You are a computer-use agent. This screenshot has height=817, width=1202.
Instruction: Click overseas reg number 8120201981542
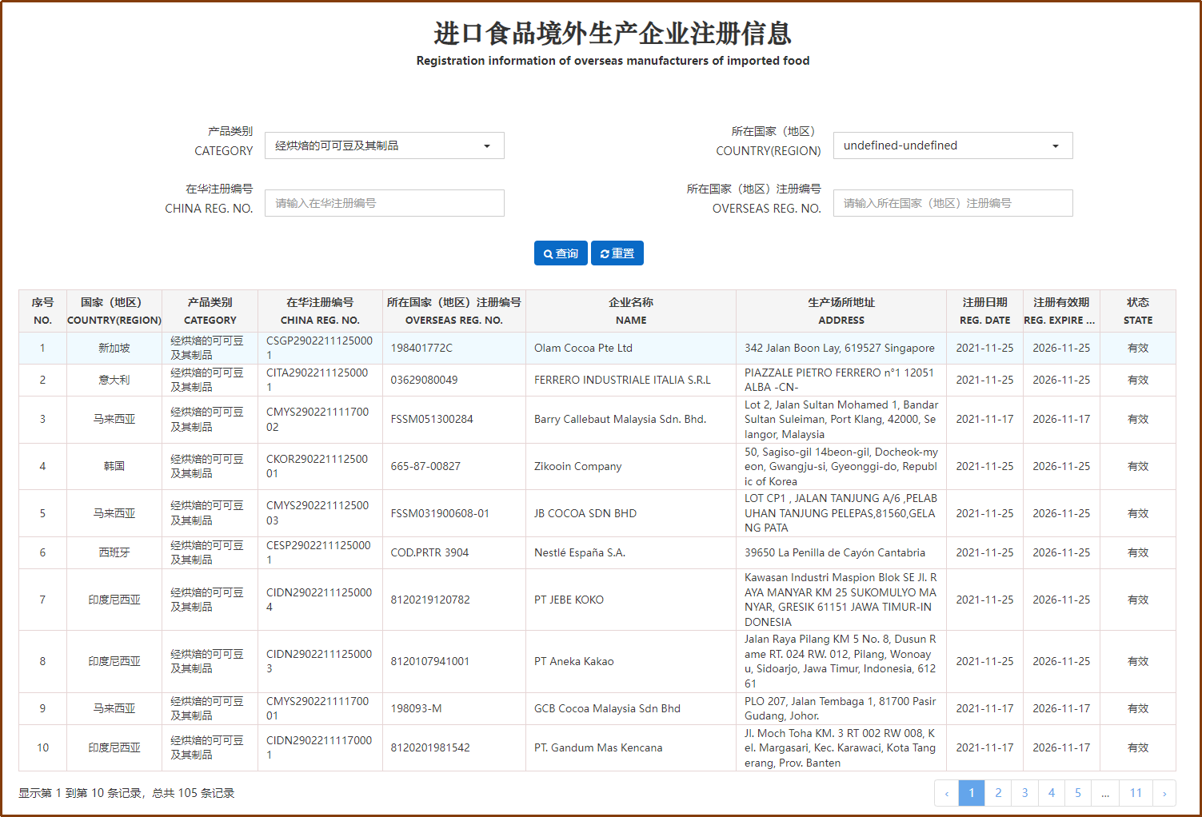pos(430,747)
